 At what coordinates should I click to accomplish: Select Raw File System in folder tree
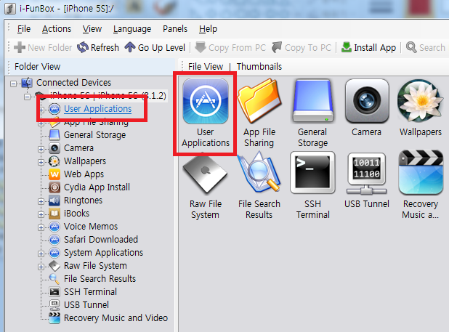coord(95,266)
